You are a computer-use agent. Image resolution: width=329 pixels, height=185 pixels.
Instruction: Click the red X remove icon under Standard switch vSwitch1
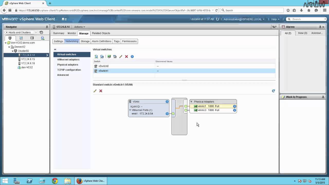point(101,91)
